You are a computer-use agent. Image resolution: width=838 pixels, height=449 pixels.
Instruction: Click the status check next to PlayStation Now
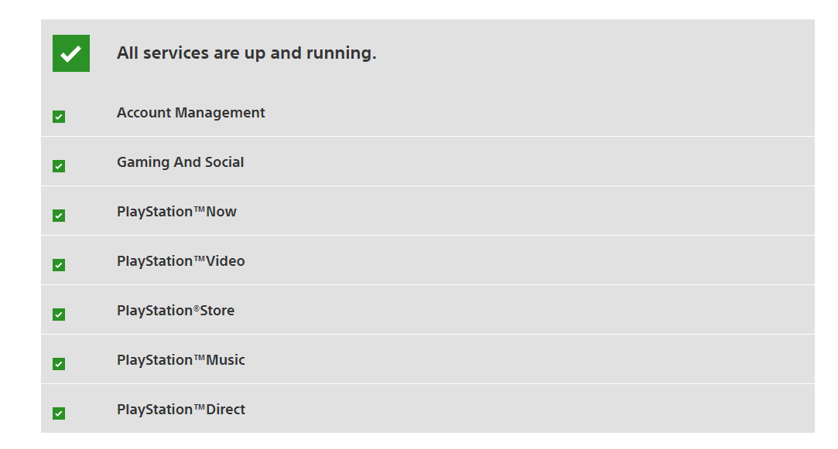(59, 216)
